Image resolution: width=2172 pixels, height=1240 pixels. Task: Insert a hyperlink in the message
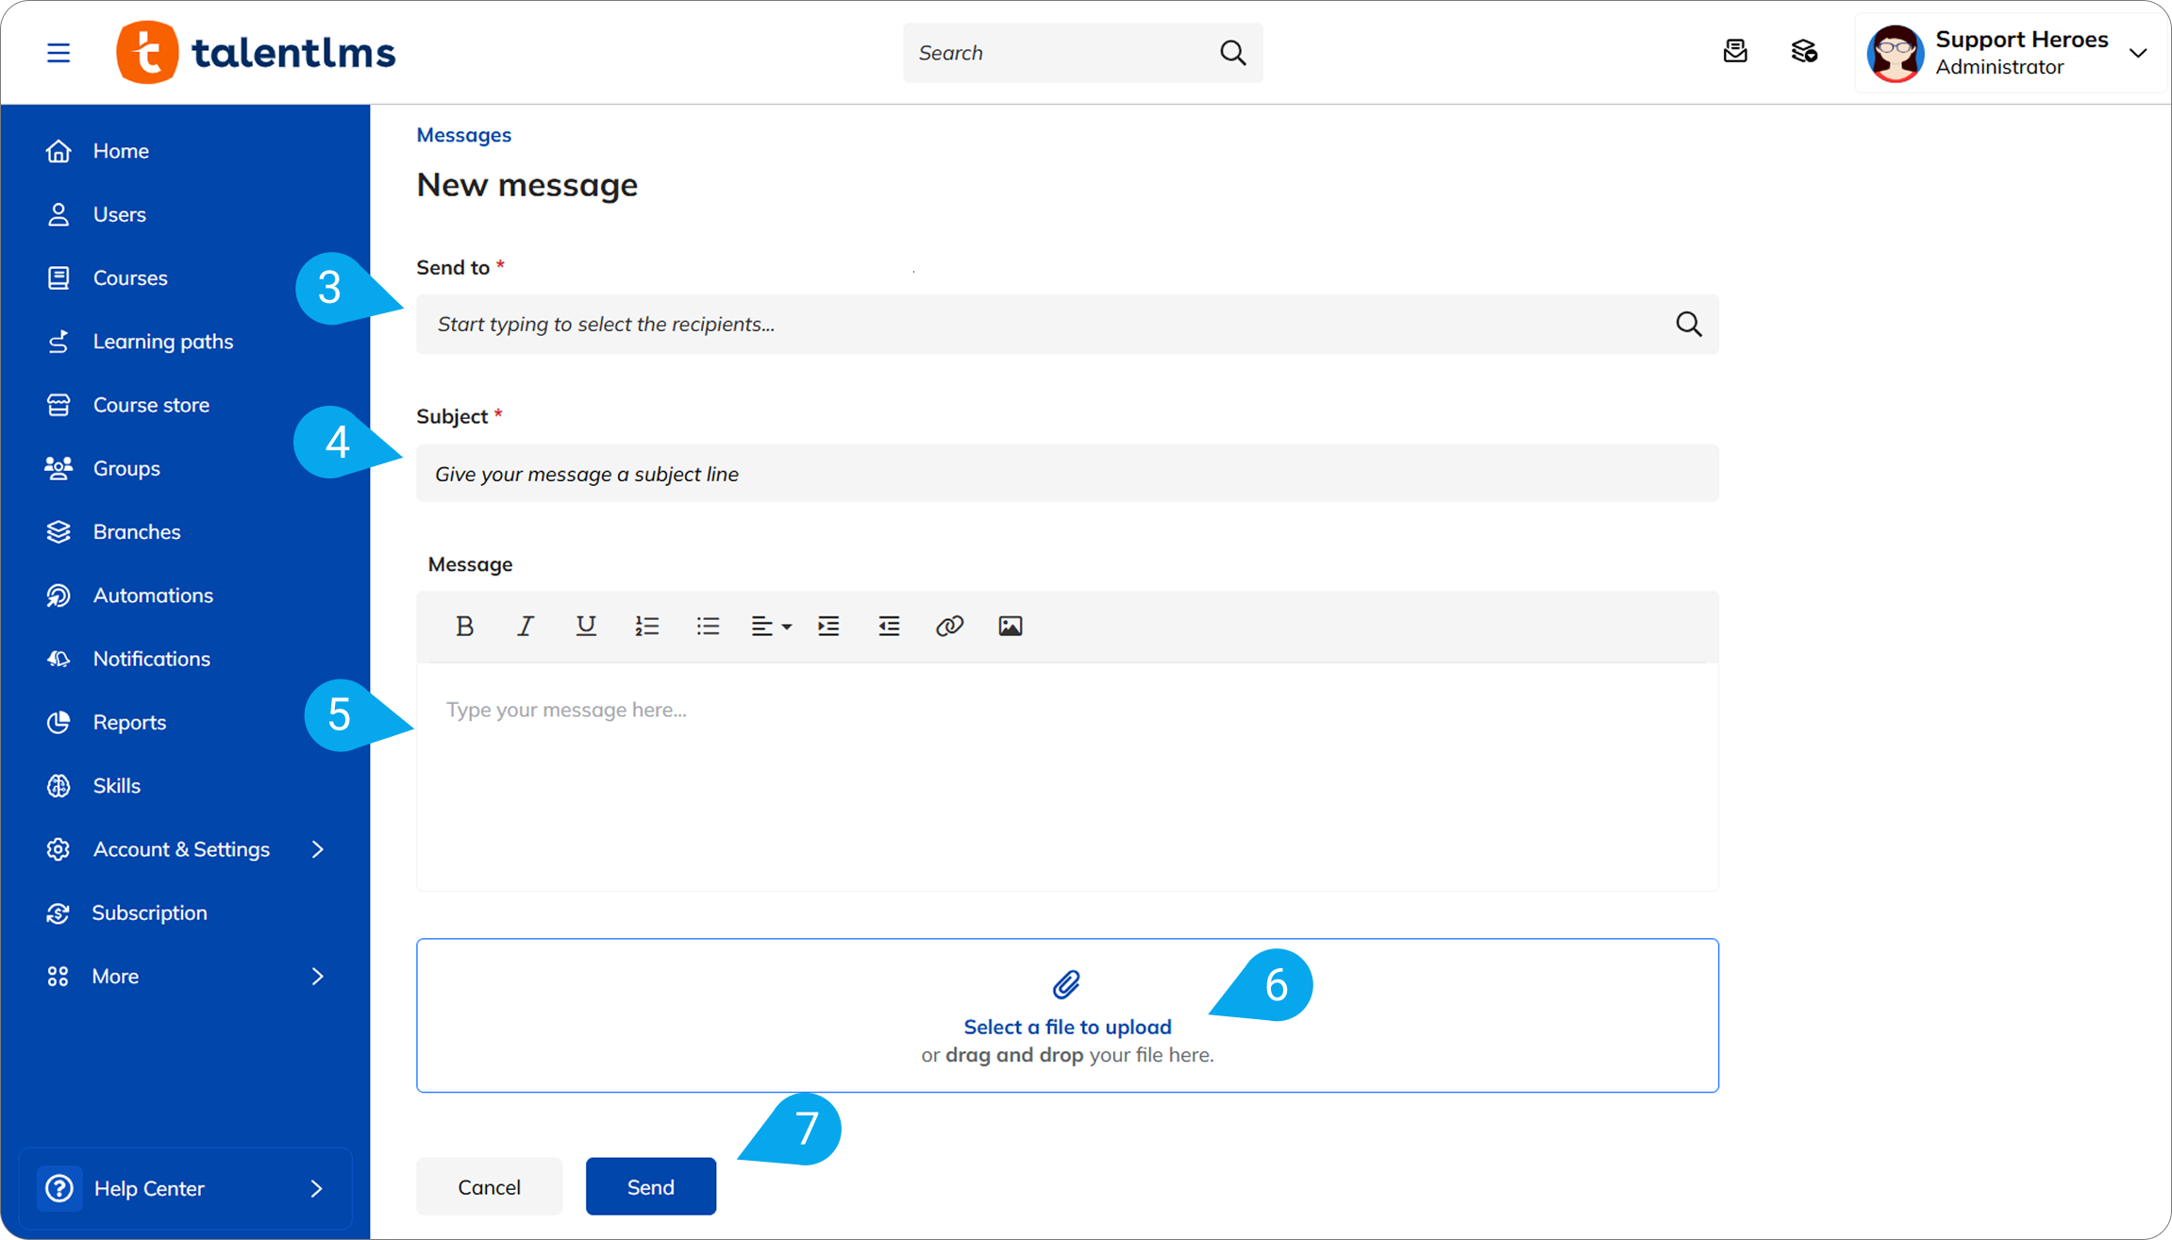click(x=949, y=626)
